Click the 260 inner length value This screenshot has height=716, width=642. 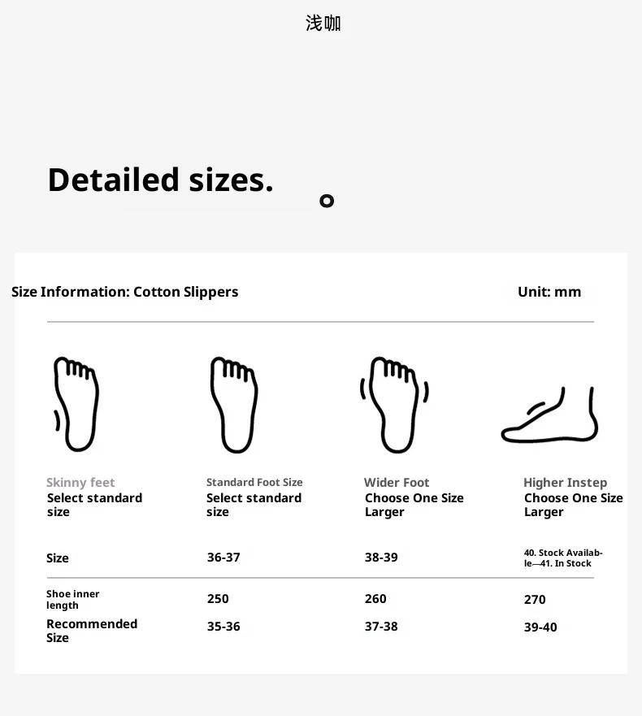point(375,599)
